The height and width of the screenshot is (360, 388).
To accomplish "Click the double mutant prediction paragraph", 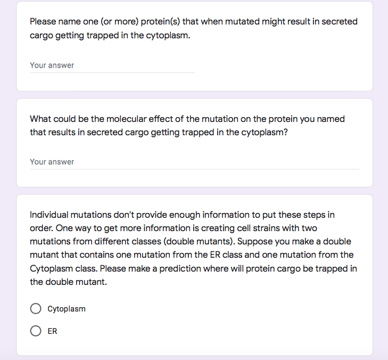I will coord(194,248).
